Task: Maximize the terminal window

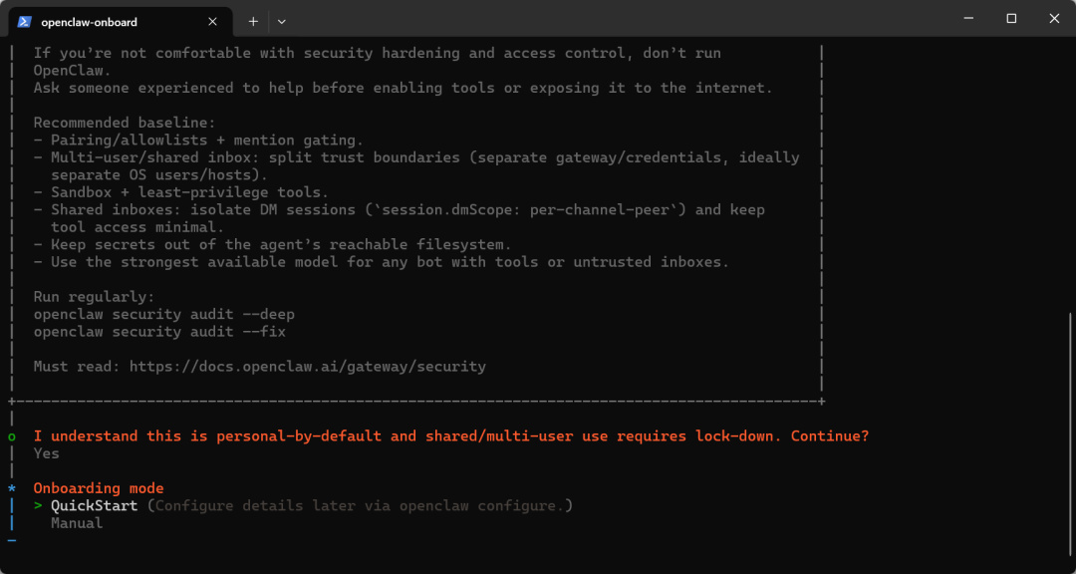Action: coord(1011,19)
